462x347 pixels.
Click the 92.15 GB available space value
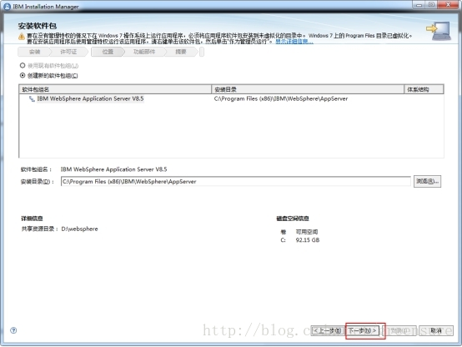point(308,240)
